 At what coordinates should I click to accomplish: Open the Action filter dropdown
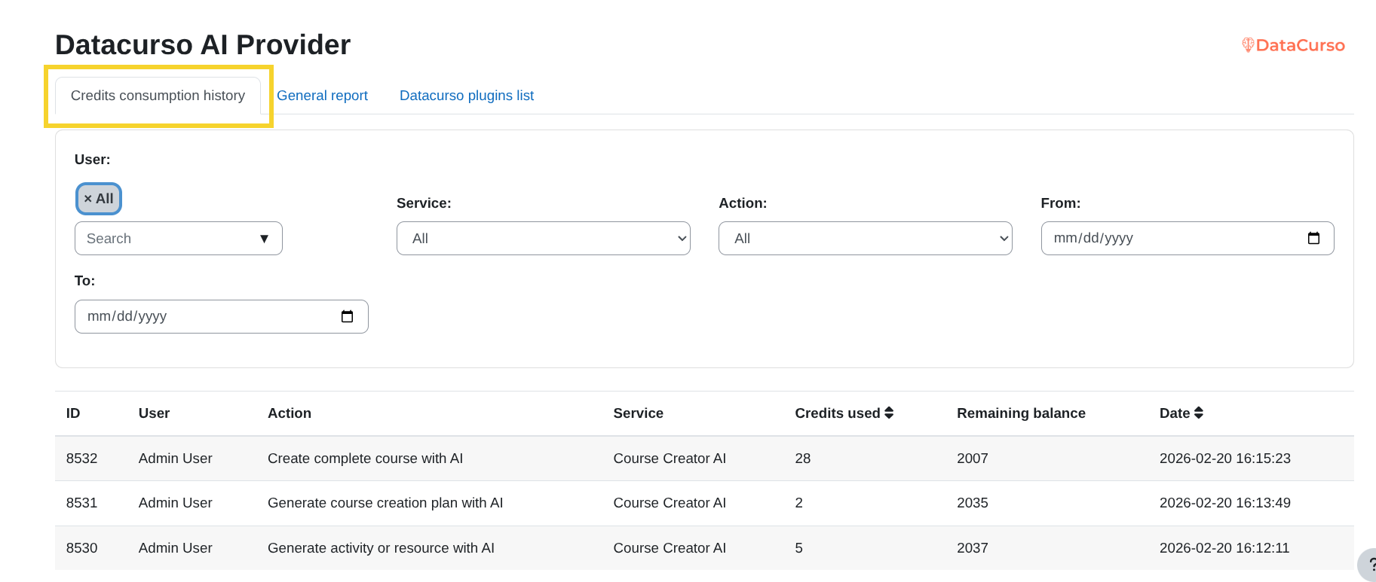pos(865,239)
